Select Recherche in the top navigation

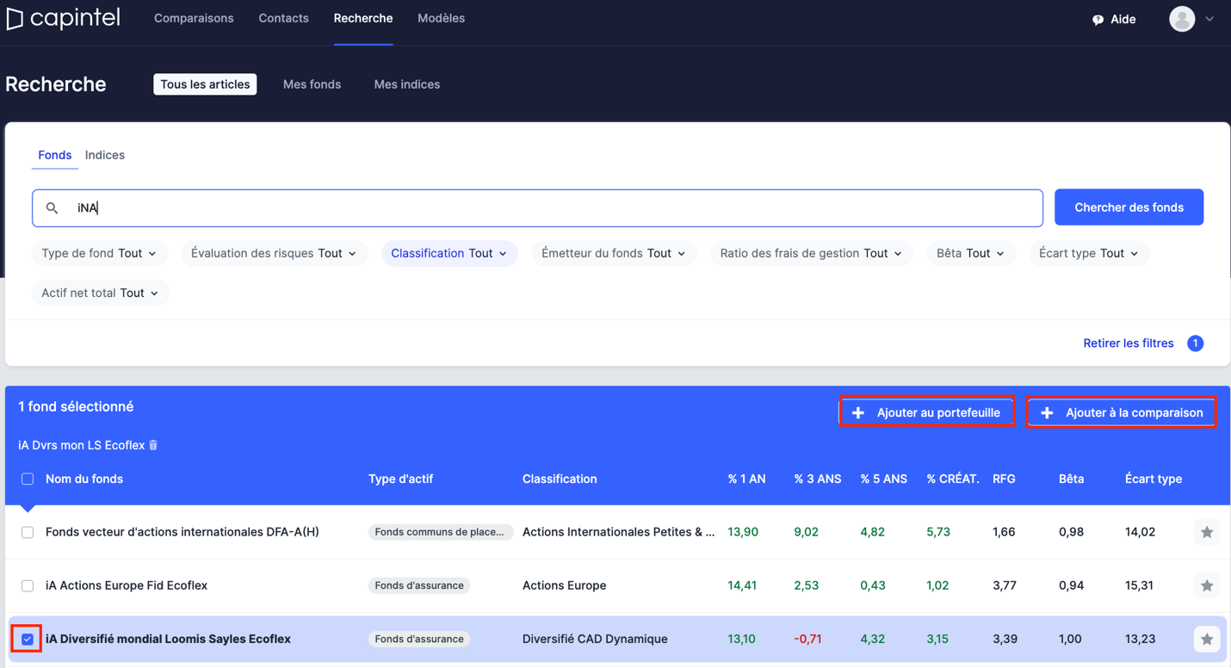coord(363,18)
